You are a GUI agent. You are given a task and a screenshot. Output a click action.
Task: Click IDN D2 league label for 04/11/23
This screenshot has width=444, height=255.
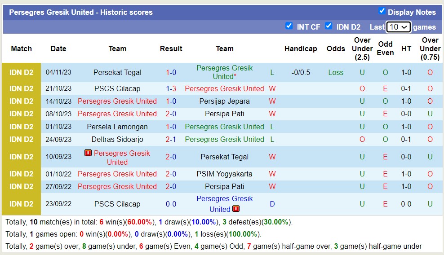click(x=21, y=72)
